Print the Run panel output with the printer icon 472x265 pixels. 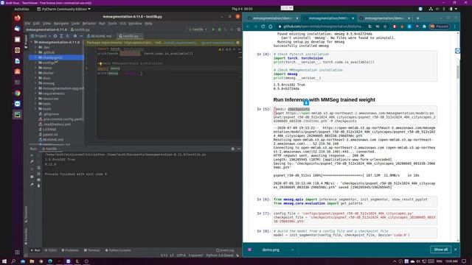[38, 180]
